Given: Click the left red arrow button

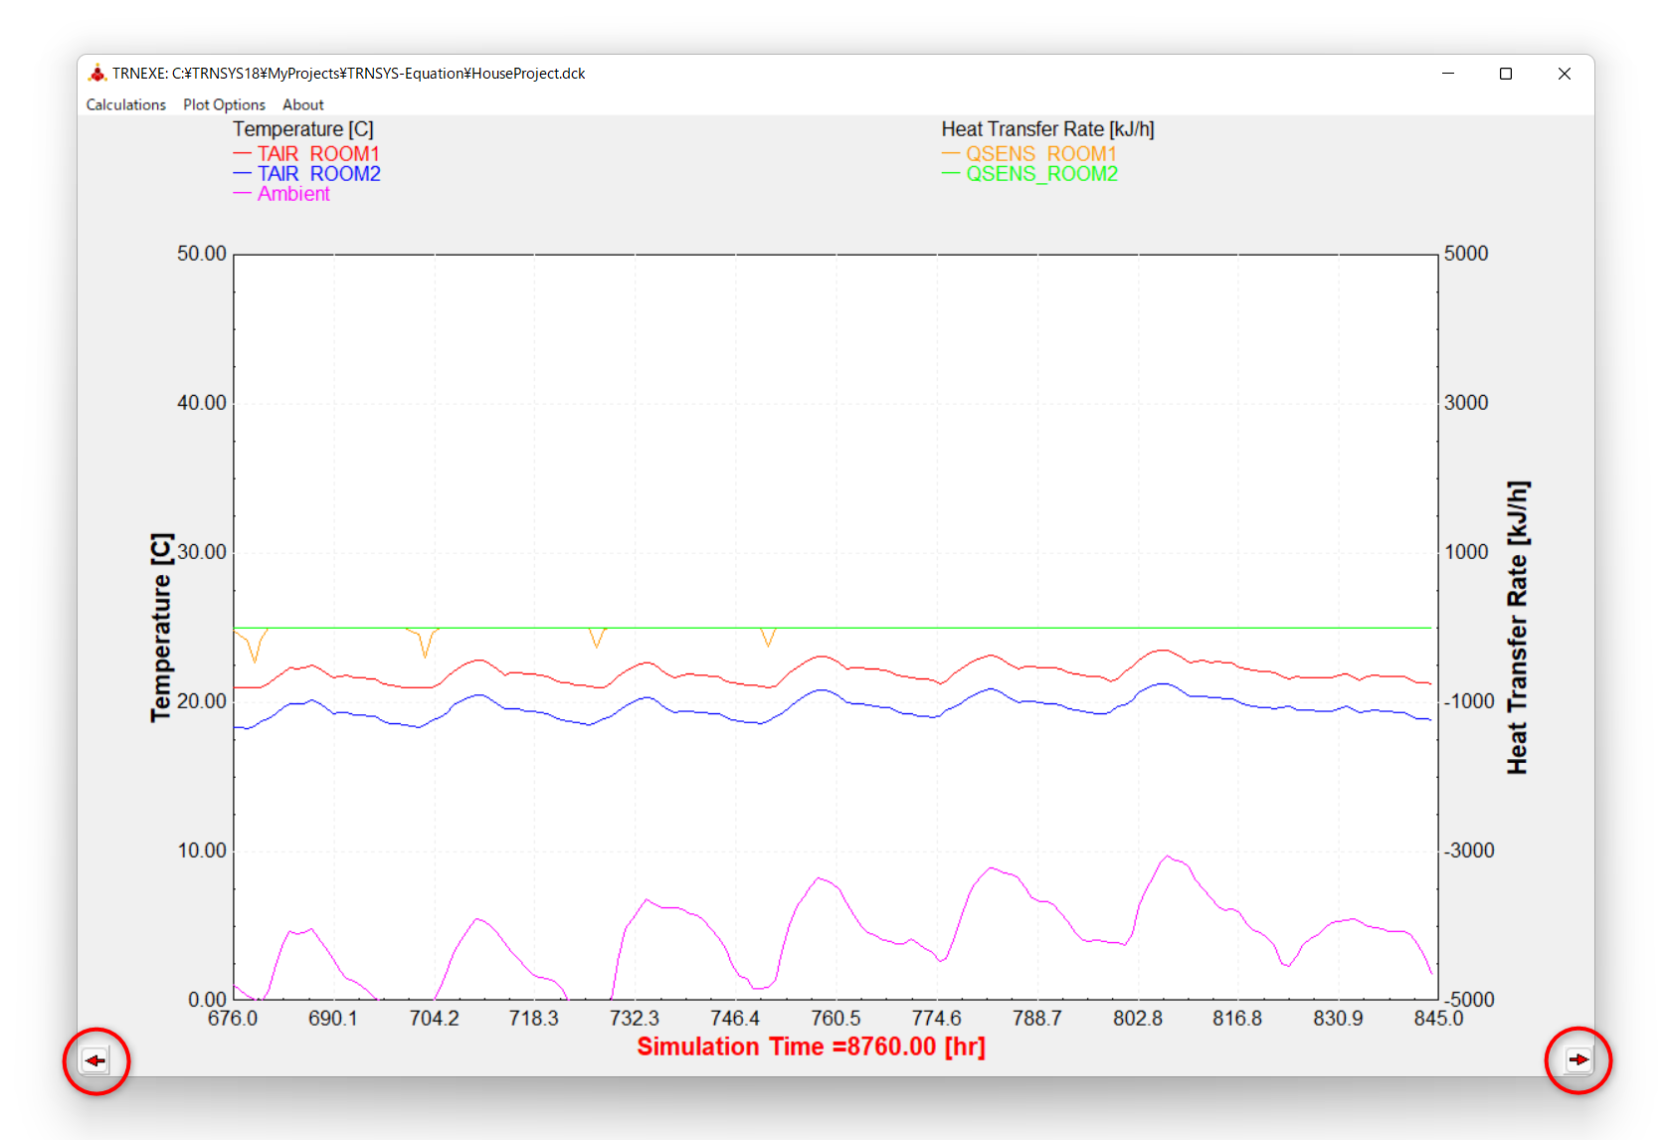Looking at the screenshot, I should click(x=95, y=1060).
